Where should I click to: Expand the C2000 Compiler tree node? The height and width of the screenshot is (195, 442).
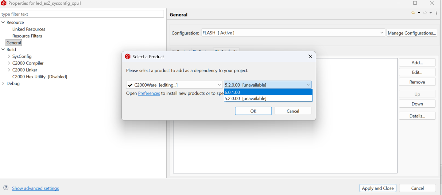[x=9, y=63]
